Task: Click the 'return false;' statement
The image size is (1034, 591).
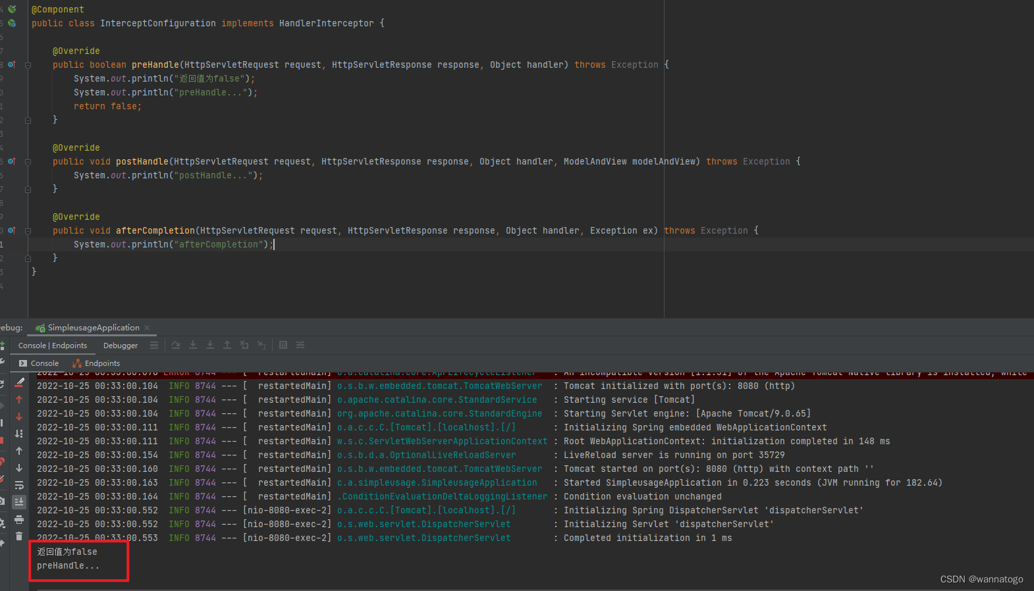Action: [x=107, y=106]
